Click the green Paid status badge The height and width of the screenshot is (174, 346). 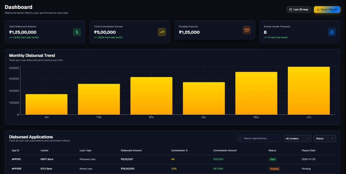tap(272, 159)
